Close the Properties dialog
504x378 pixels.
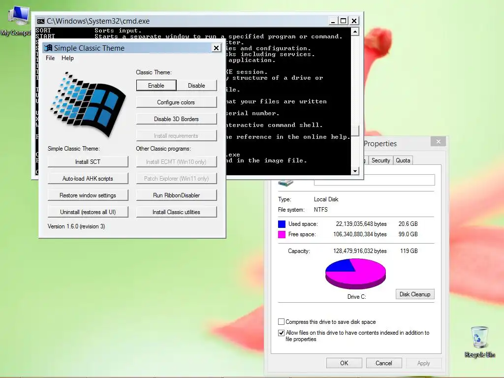pyautogui.click(x=438, y=141)
